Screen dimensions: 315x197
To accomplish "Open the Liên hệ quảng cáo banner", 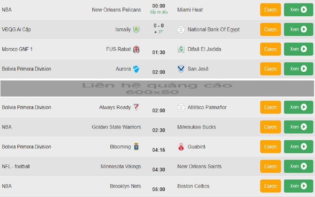I will [x=157, y=88].
